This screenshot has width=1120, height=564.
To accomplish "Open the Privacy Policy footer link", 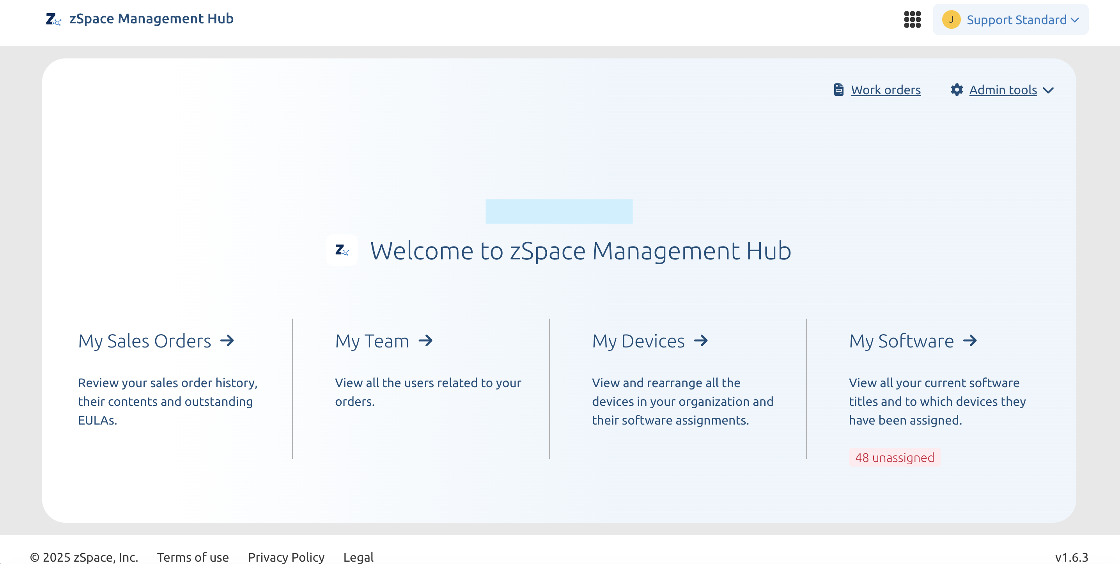I will (286, 557).
